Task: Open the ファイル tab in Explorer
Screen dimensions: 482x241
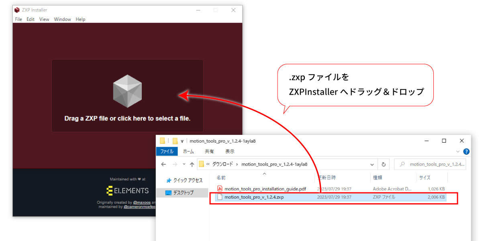Action: click(x=167, y=151)
